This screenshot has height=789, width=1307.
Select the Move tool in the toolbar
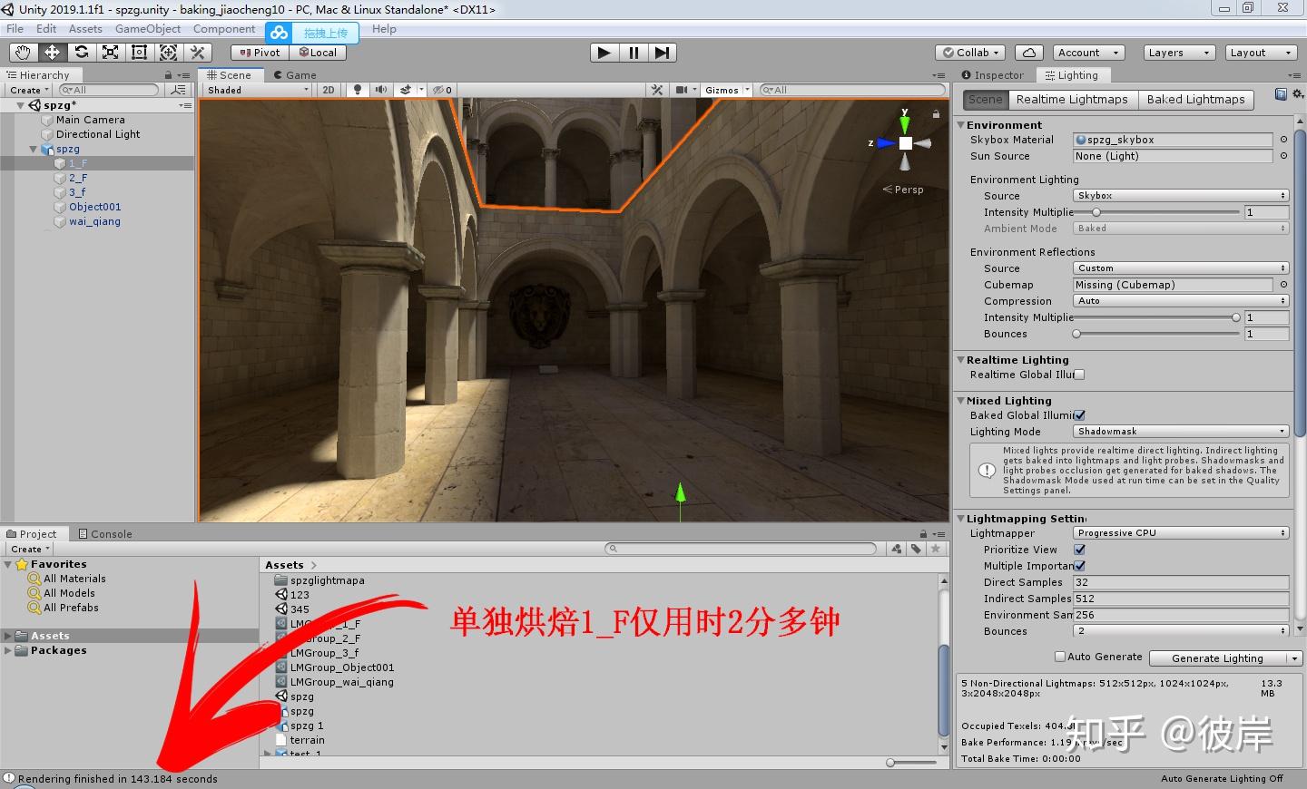click(52, 53)
